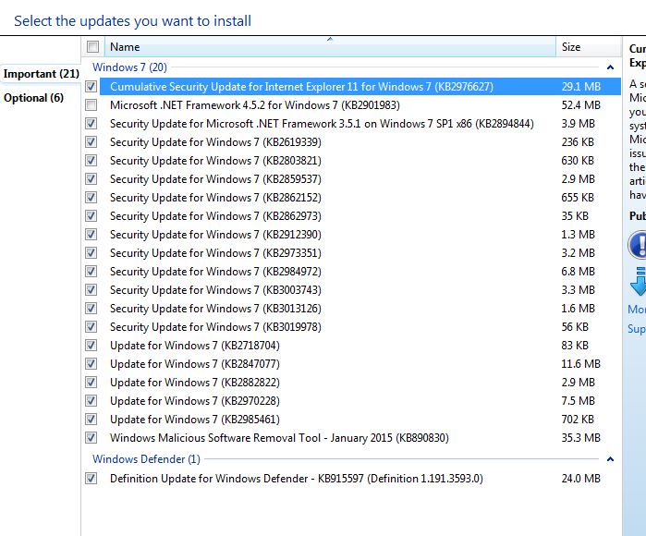Select Security Update for Windows 7 (KB2862973) text

click(215, 216)
